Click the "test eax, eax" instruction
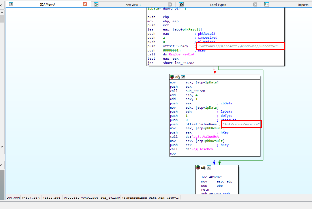312x209 pixels. [163, 59]
